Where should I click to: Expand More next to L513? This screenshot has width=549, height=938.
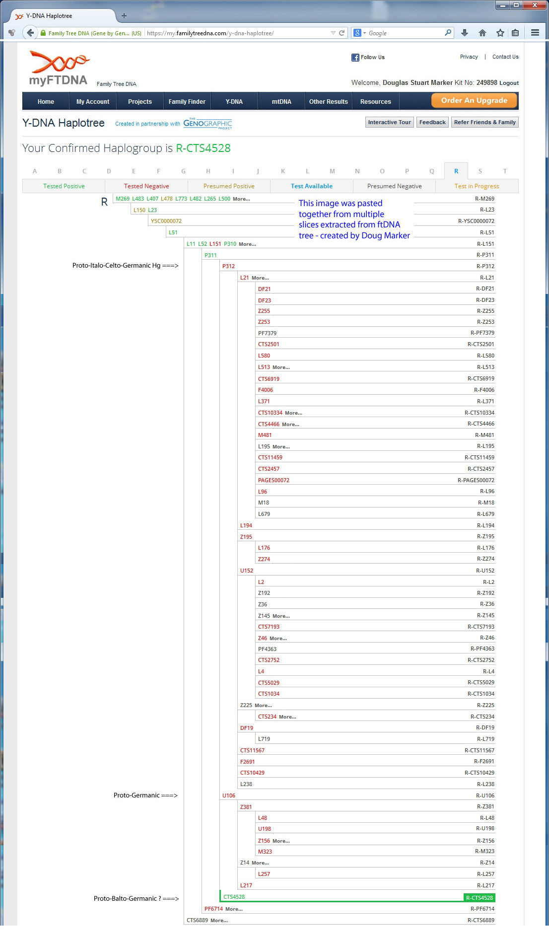281,367
